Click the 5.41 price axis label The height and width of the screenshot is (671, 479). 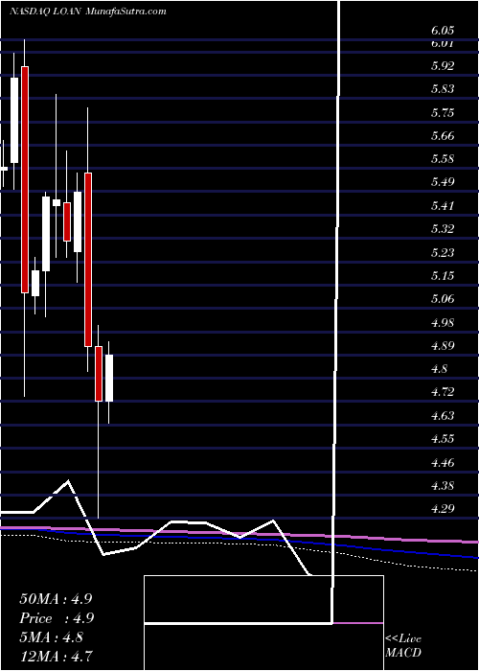443,205
